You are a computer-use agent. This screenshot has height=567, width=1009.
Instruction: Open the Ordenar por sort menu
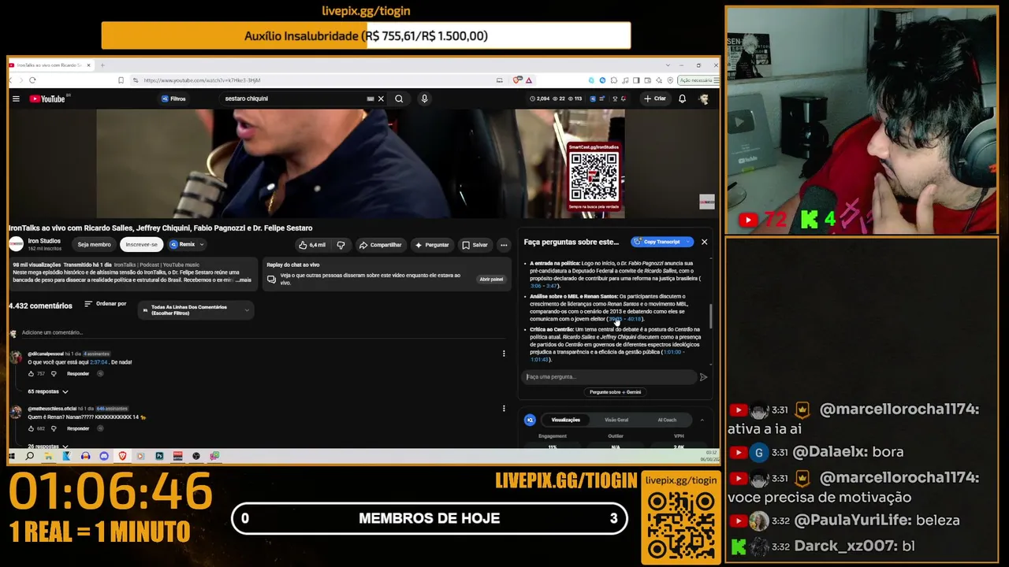(106, 304)
